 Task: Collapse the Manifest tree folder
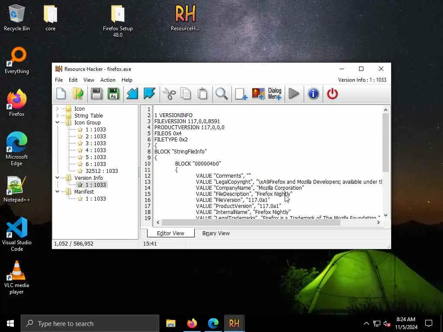point(58,192)
